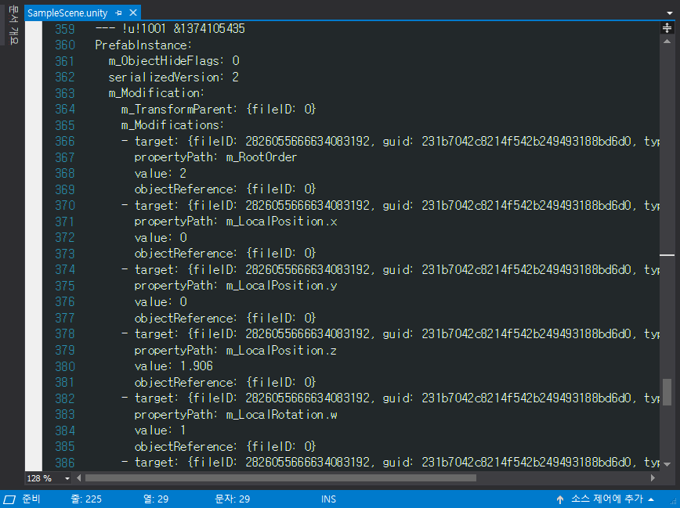Click line number 386 in gutter
Viewport: 680px width, 508px height.
(65, 463)
